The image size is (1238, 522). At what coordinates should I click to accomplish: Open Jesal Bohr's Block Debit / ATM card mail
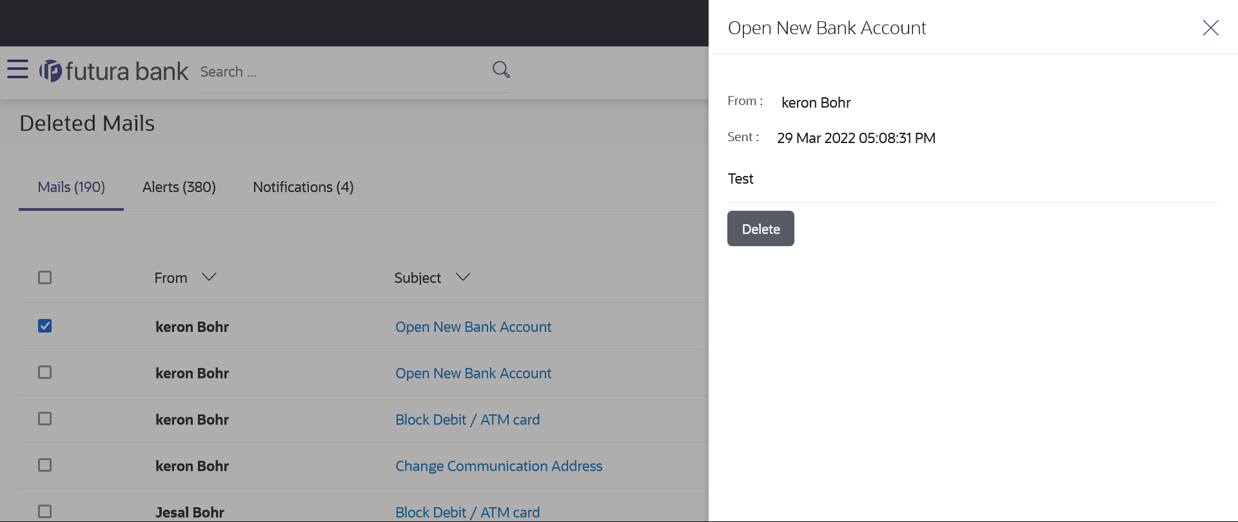(x=467, y=512)
